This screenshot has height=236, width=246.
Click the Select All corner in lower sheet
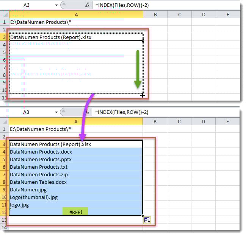pyautogui.click(x=5, y=122)
